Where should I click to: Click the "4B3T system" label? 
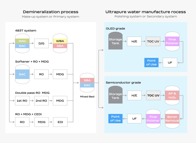(x=26, y=31)
